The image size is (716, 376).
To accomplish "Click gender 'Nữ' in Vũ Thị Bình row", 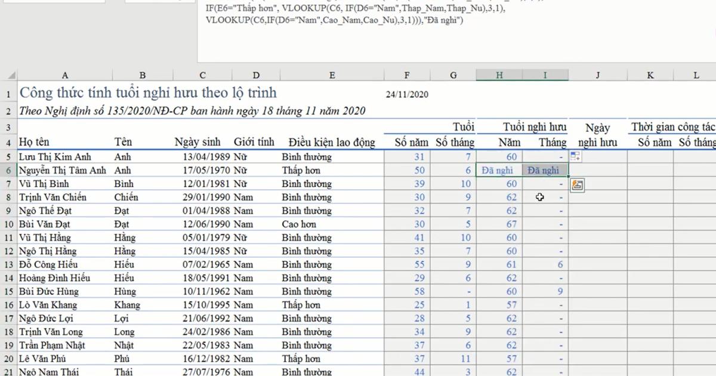I will click(x=240, y=184).
